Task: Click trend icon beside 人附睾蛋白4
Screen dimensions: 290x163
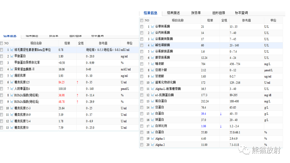Action: tap(12, 89)
